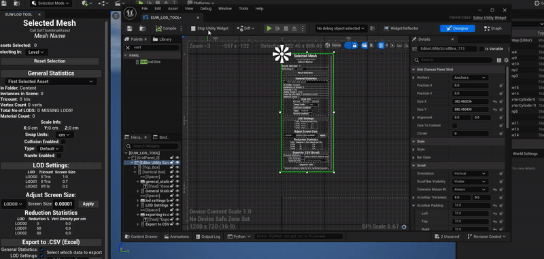Open the Edit menu
Viewport: 544px width, 259px height.
158,9
